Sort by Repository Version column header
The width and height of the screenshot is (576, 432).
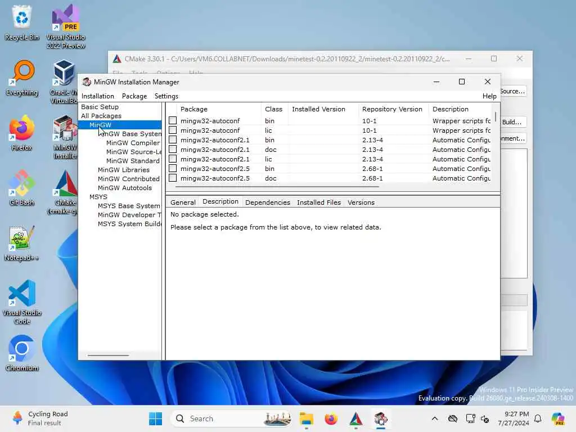tap(393, 109)
